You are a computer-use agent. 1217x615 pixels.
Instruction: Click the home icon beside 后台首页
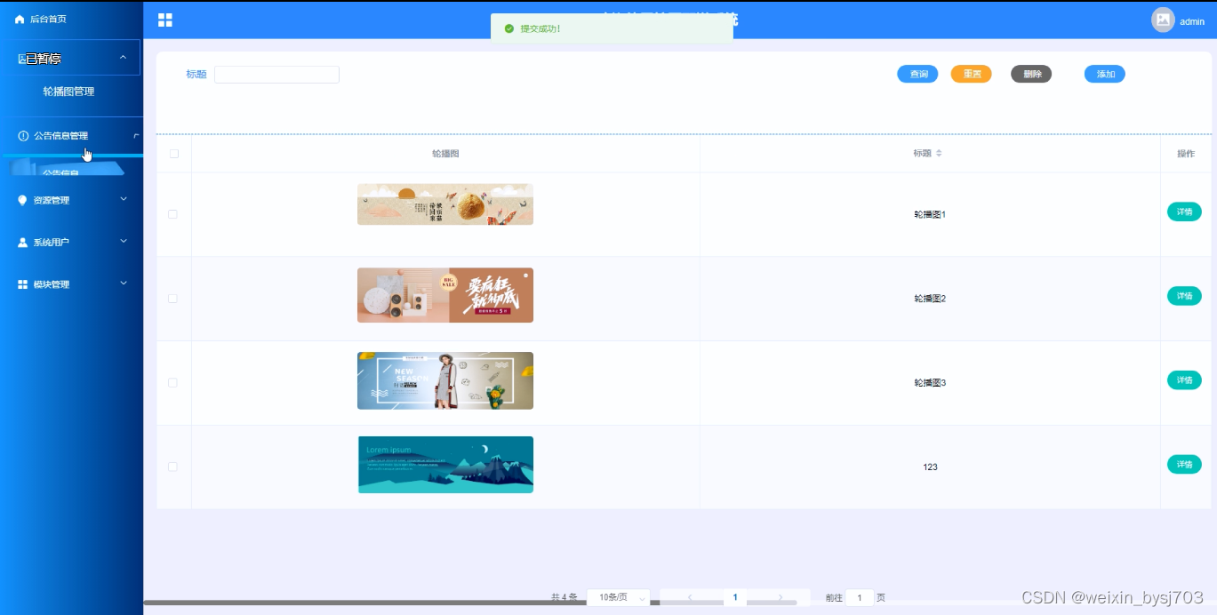pos(20,19)
